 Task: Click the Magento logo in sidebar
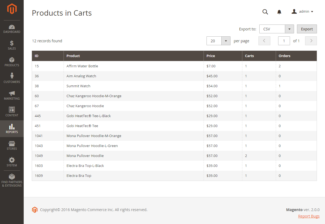12,9
